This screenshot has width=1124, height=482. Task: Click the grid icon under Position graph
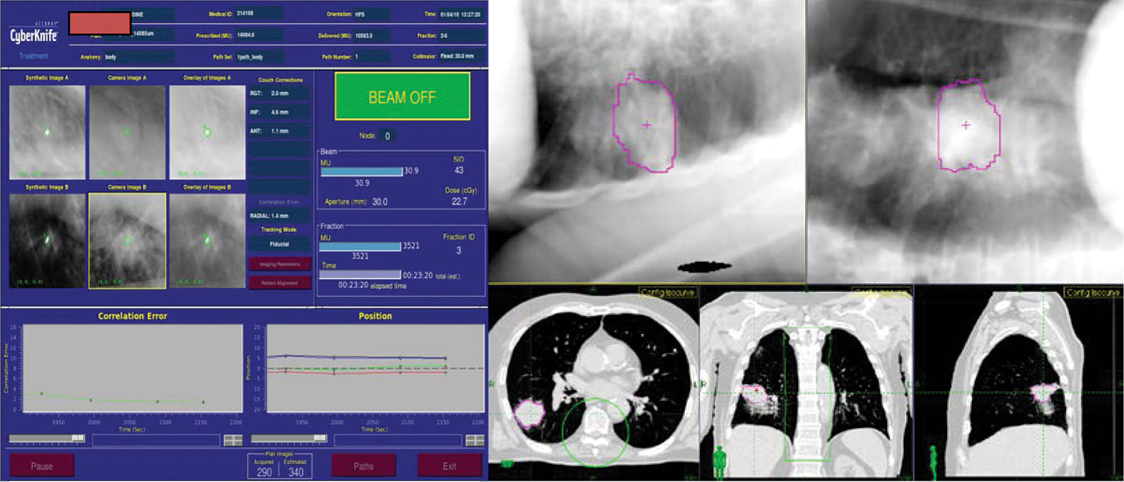475,440
